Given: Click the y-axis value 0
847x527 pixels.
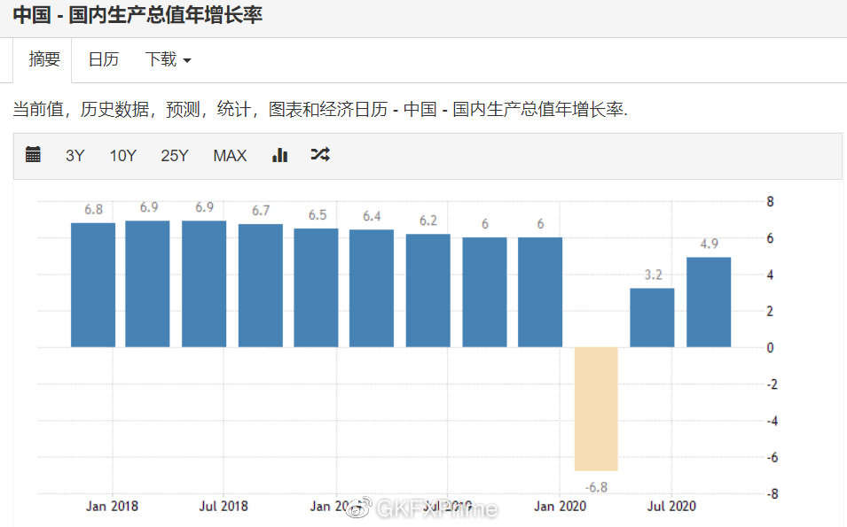Looking at the screenshot, I should [x=771, y=348].
